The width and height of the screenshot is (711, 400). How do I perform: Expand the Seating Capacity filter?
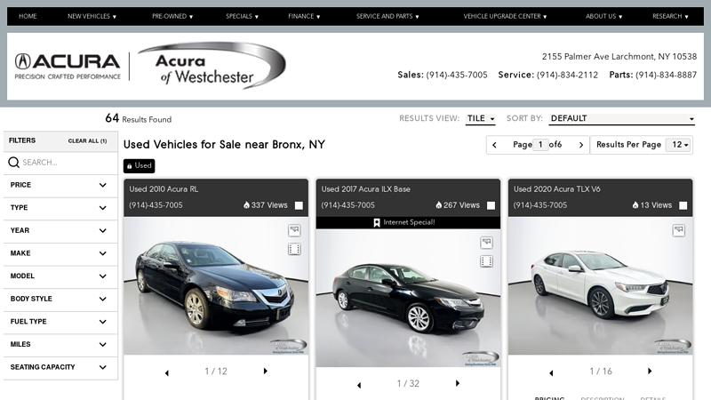pyautogui.click(x=60, y=367)
